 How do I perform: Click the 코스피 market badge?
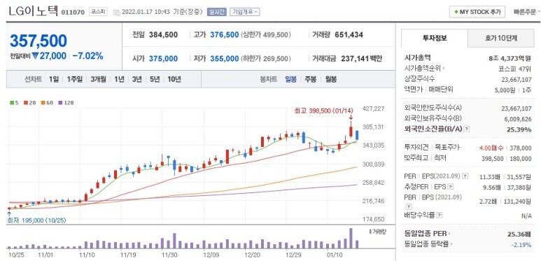pyautogui.click(x=99, y=12)
